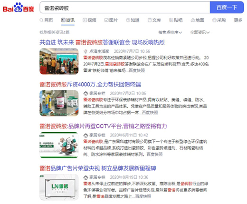Open 知道 question icon tab
The image size is (247, 204).
(133, 20)
